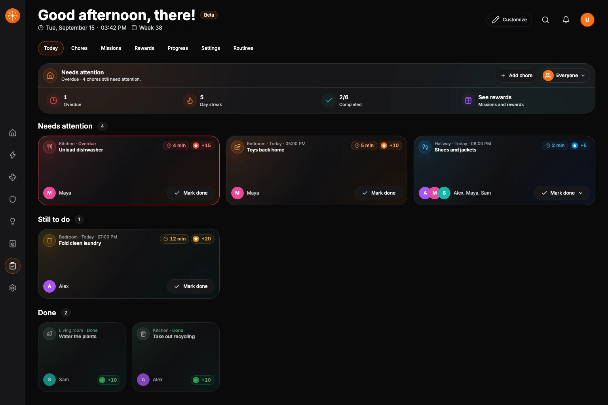Select the clipboard checklist sidebar icon
The image size is (608, 405).
13,266
